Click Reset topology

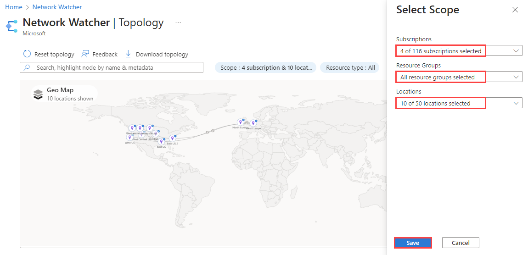point(49,54)
